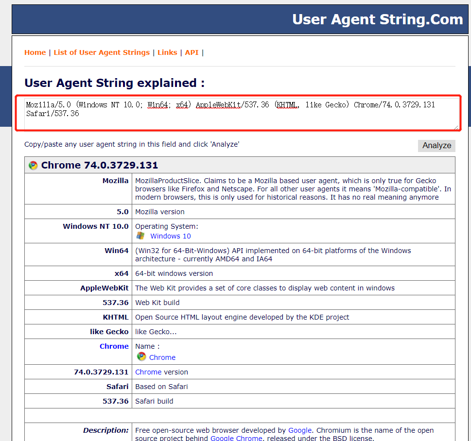Open the Windows 10 link

[170, 237]
